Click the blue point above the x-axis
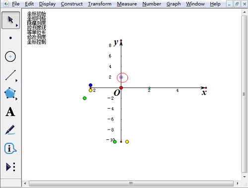This screenshot has height=188, width=248. point(90,85)
